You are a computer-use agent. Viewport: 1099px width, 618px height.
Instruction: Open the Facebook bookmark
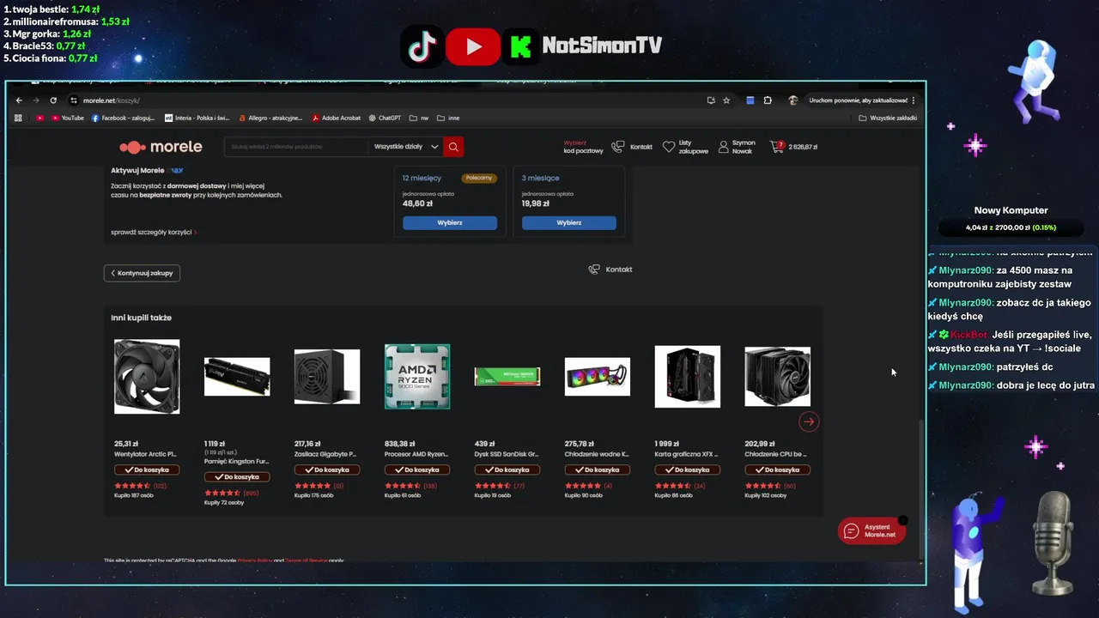coord(123,118)
